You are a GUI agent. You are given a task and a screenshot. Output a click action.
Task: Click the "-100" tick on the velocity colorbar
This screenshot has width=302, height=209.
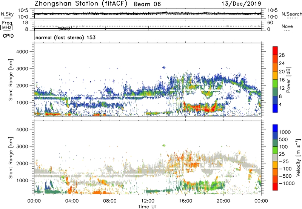point(285,169)
